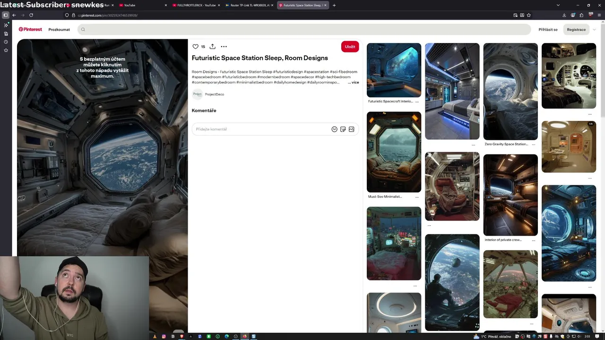
Task: Open a new browser tab
Action: tap(334, 5)
